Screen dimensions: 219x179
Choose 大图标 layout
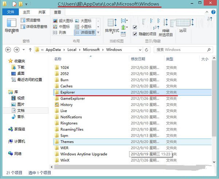point(83,21)
